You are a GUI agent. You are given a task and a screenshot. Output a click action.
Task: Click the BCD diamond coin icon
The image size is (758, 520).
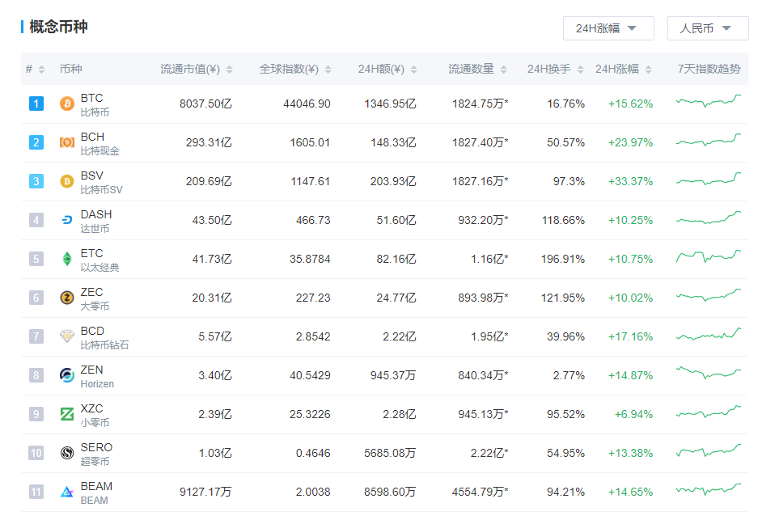coord(66,336)
